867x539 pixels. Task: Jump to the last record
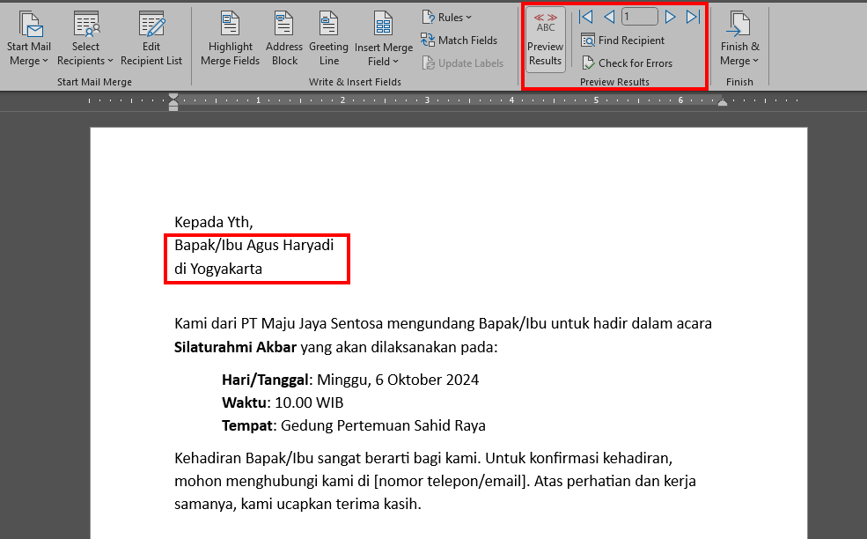click(692, 16)
